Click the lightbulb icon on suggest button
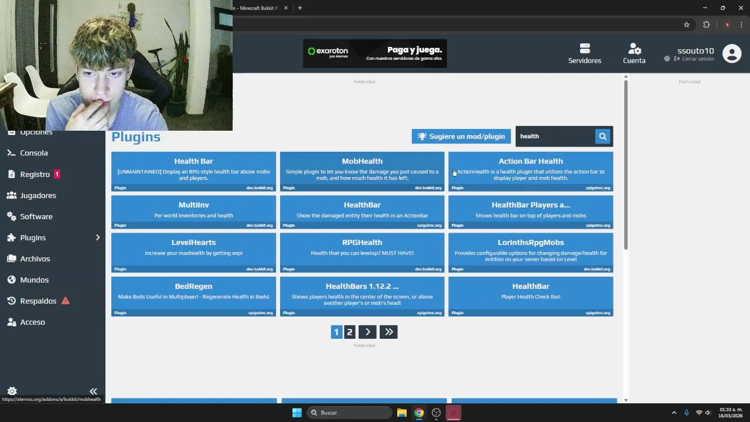 click(422, 136)
